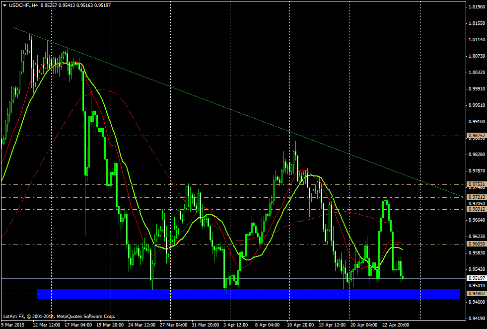487x329 pixels.
Task: Click the triangle arrow beside USDCHF title
Action: [x=4, y=5]
